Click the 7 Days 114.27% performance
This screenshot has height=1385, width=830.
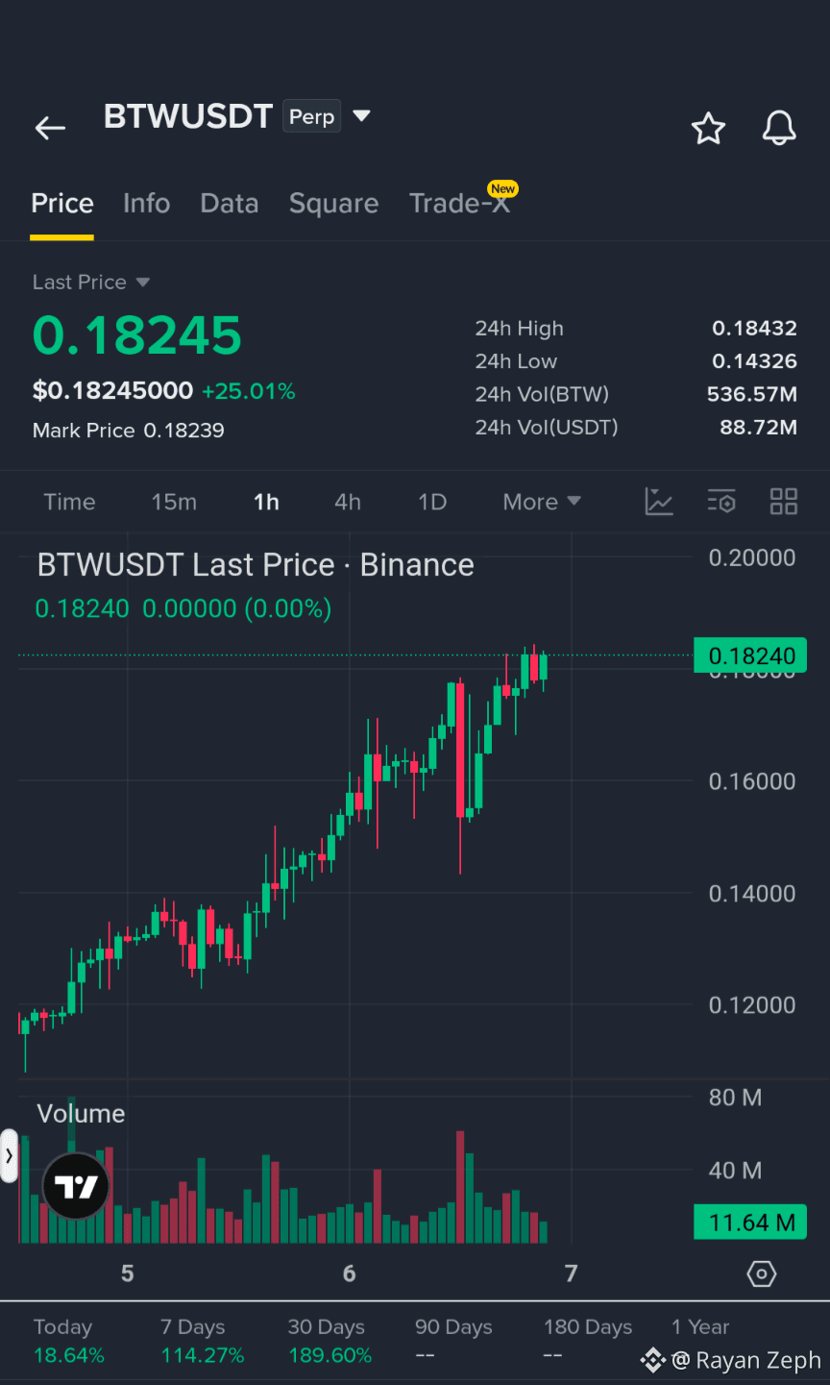pyautogui.click(x=203, y=1341)
